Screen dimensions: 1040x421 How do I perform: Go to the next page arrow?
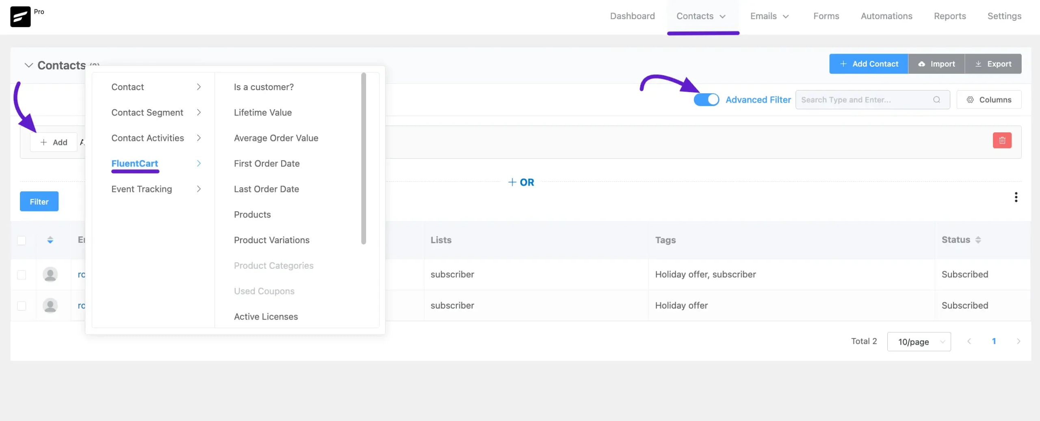coord(1018,341)
